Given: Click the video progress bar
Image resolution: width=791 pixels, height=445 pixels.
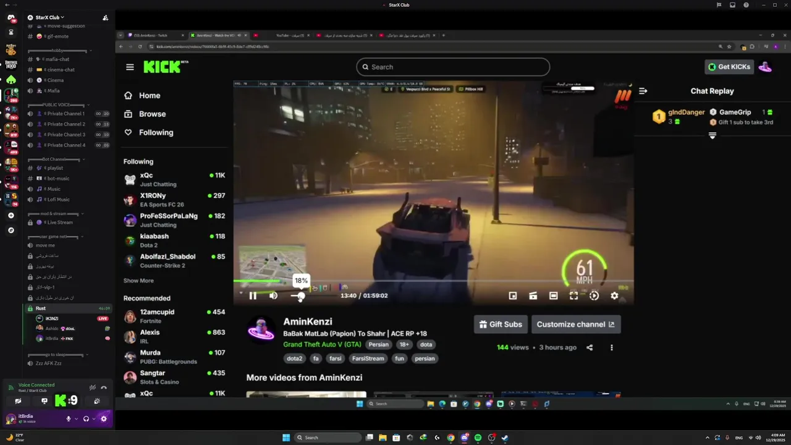Looking at the screenshot, I should (x=433, y=281).
